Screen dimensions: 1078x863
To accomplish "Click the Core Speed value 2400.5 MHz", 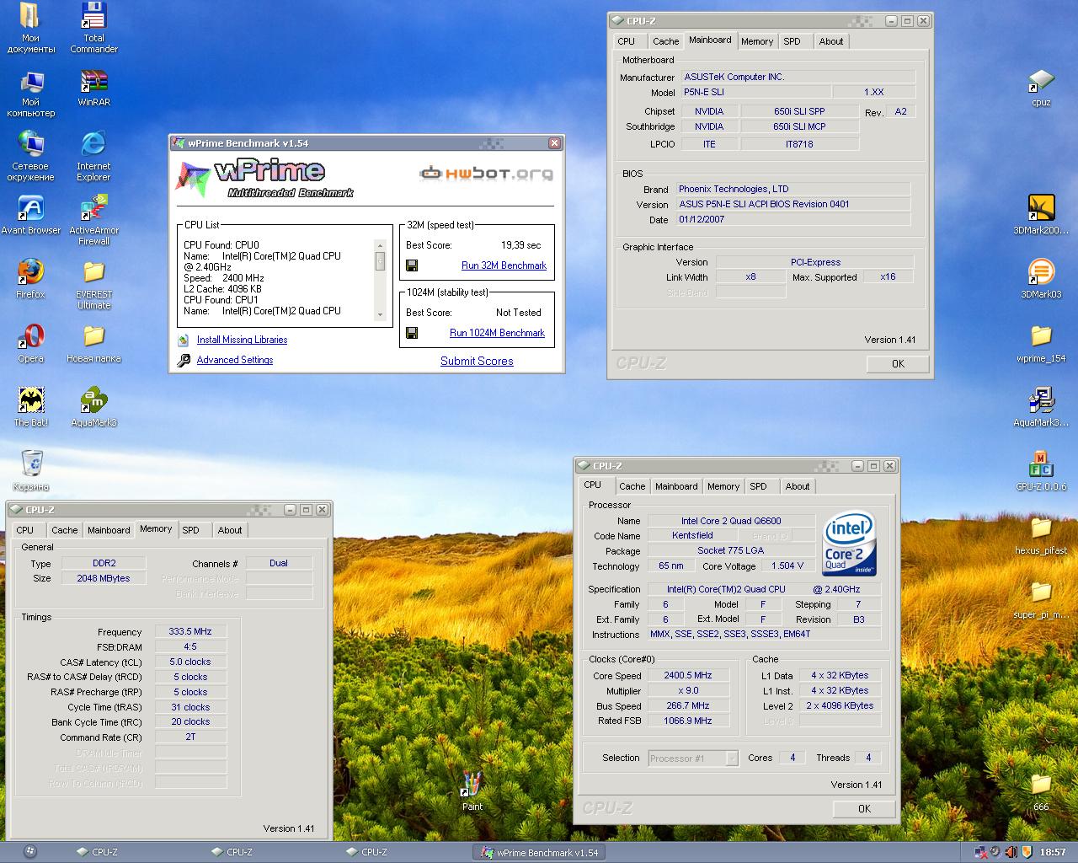I will pos(688,675).
